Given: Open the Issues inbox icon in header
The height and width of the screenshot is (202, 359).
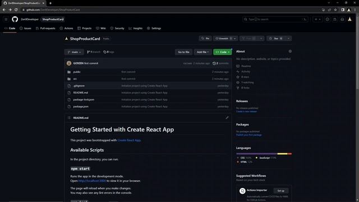Looking at the screenshot, I should pyautogui.click(x=328, y=20).
